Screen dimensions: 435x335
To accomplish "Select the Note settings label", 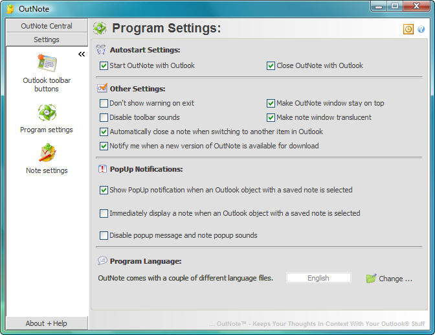I will (x=47, y=170).
